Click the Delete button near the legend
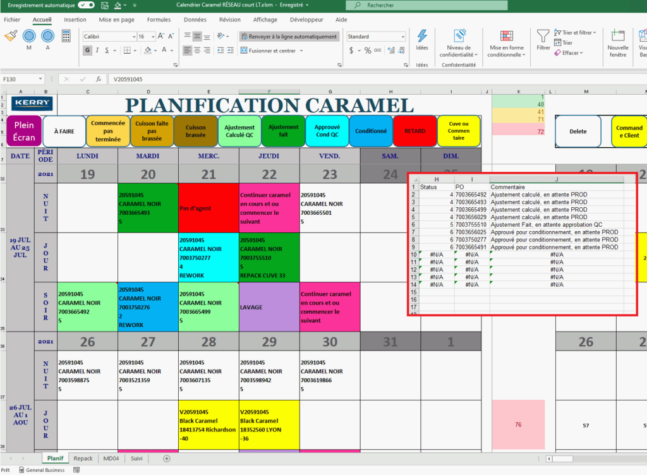 [x=578, y=131]
